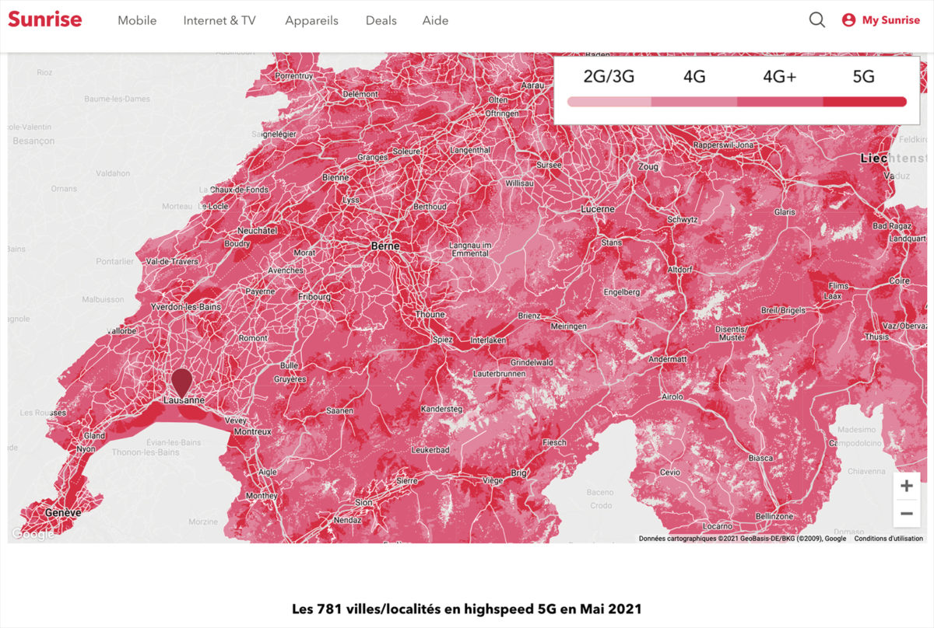
Task: Open the My Sunrise login link
Action: tap(890, 20)
